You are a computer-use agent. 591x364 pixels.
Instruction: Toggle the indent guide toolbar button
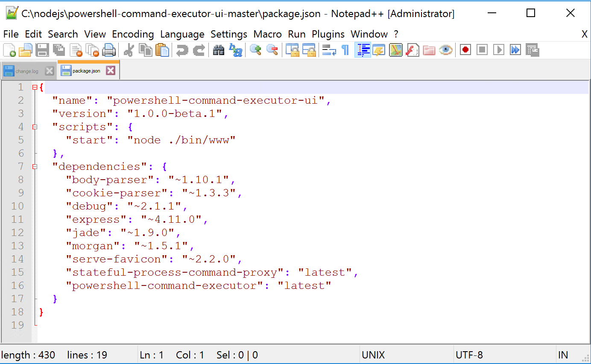[x=363, y=50]
